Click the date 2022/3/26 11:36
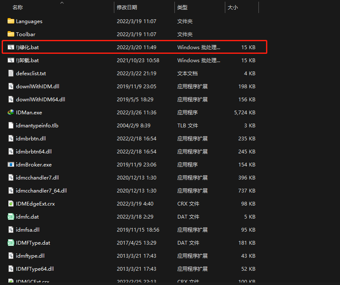Image resolution: width=340 pixels, height=285 pixels. 137,112
